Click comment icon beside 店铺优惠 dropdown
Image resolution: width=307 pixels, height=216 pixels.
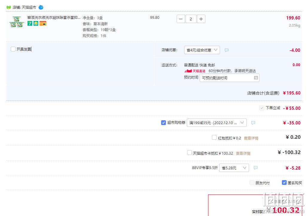pyautogui.click(x=227, y=50)
